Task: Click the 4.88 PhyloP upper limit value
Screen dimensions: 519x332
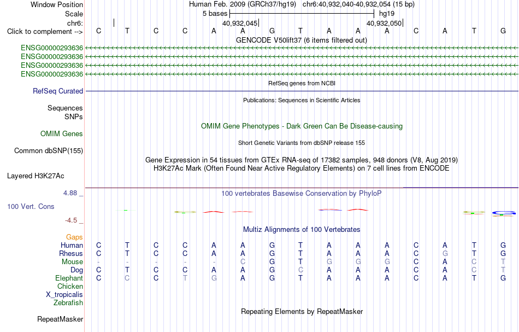Action: (70, 193)
